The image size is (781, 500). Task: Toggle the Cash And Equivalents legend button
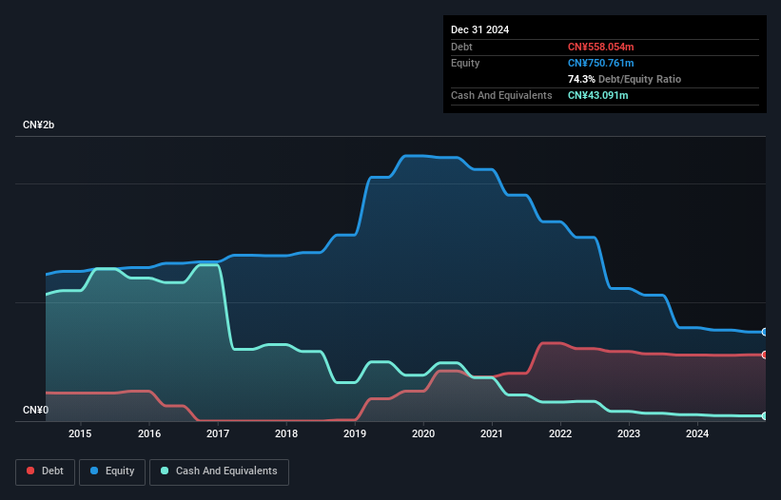pos(219,471)
